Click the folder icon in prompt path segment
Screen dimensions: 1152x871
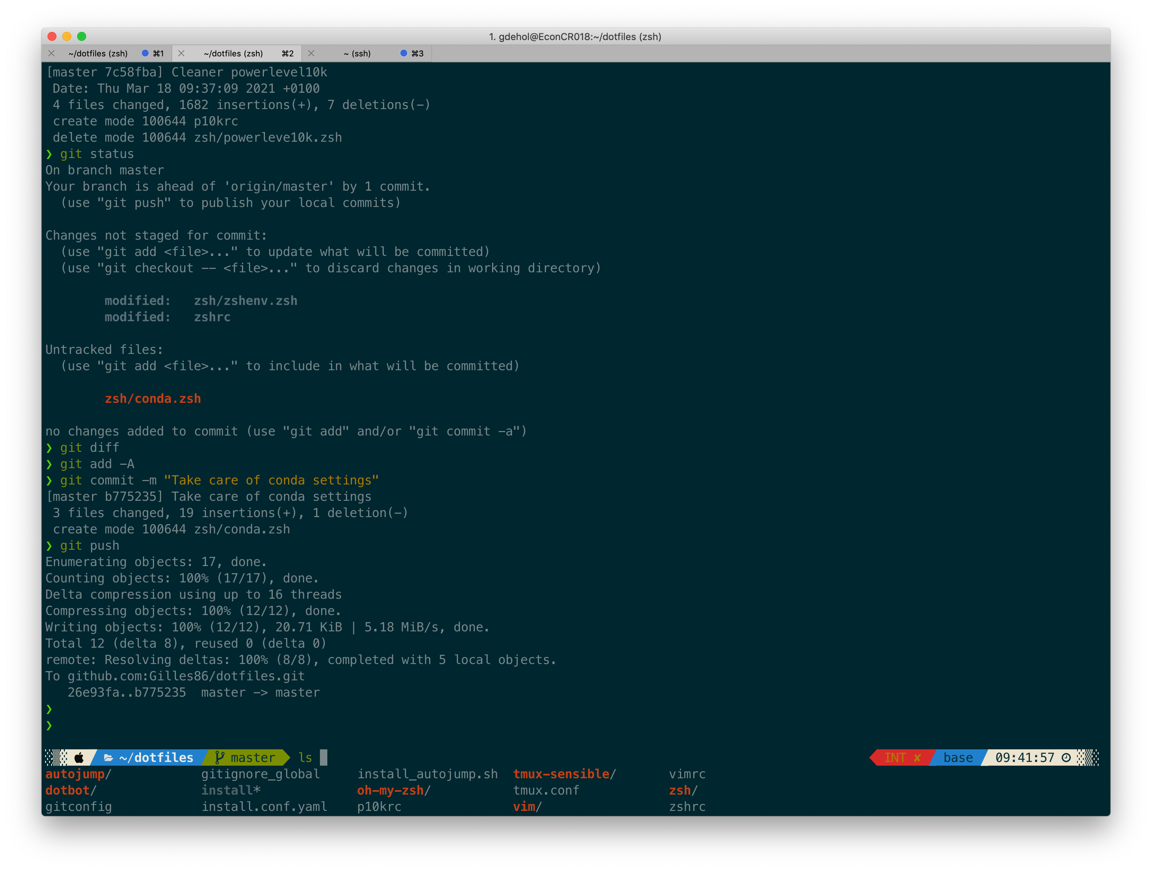click(108, 757)
